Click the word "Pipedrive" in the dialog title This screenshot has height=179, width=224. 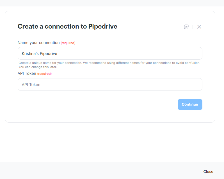(x=103, y=26)
